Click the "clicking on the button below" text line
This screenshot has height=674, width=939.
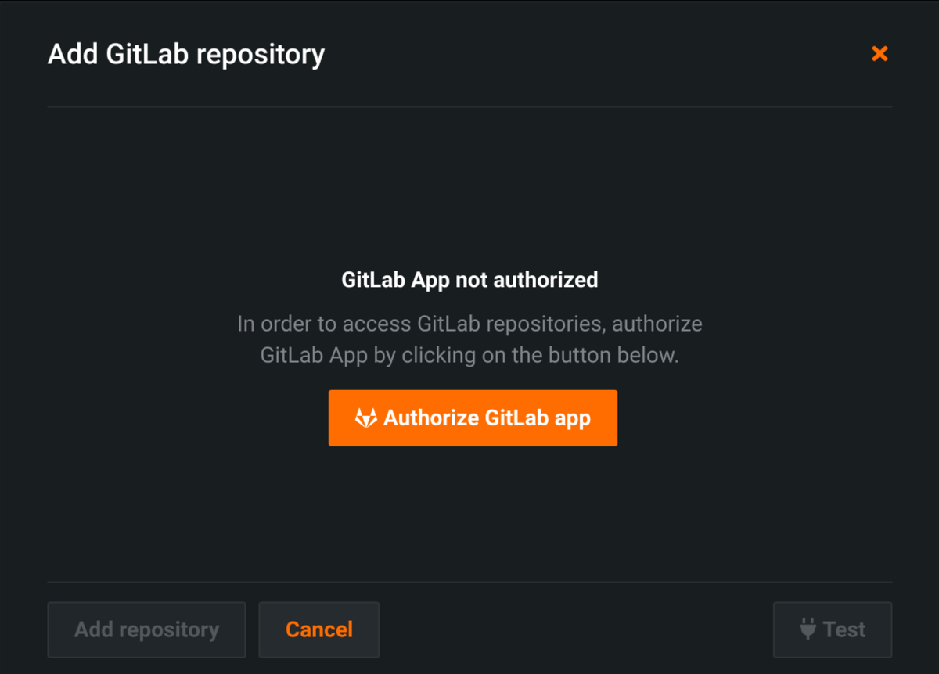[469, 355]
